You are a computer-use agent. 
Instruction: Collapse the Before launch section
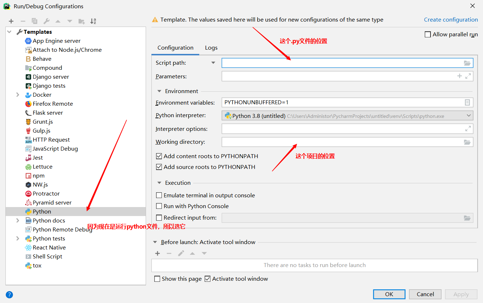155,242
